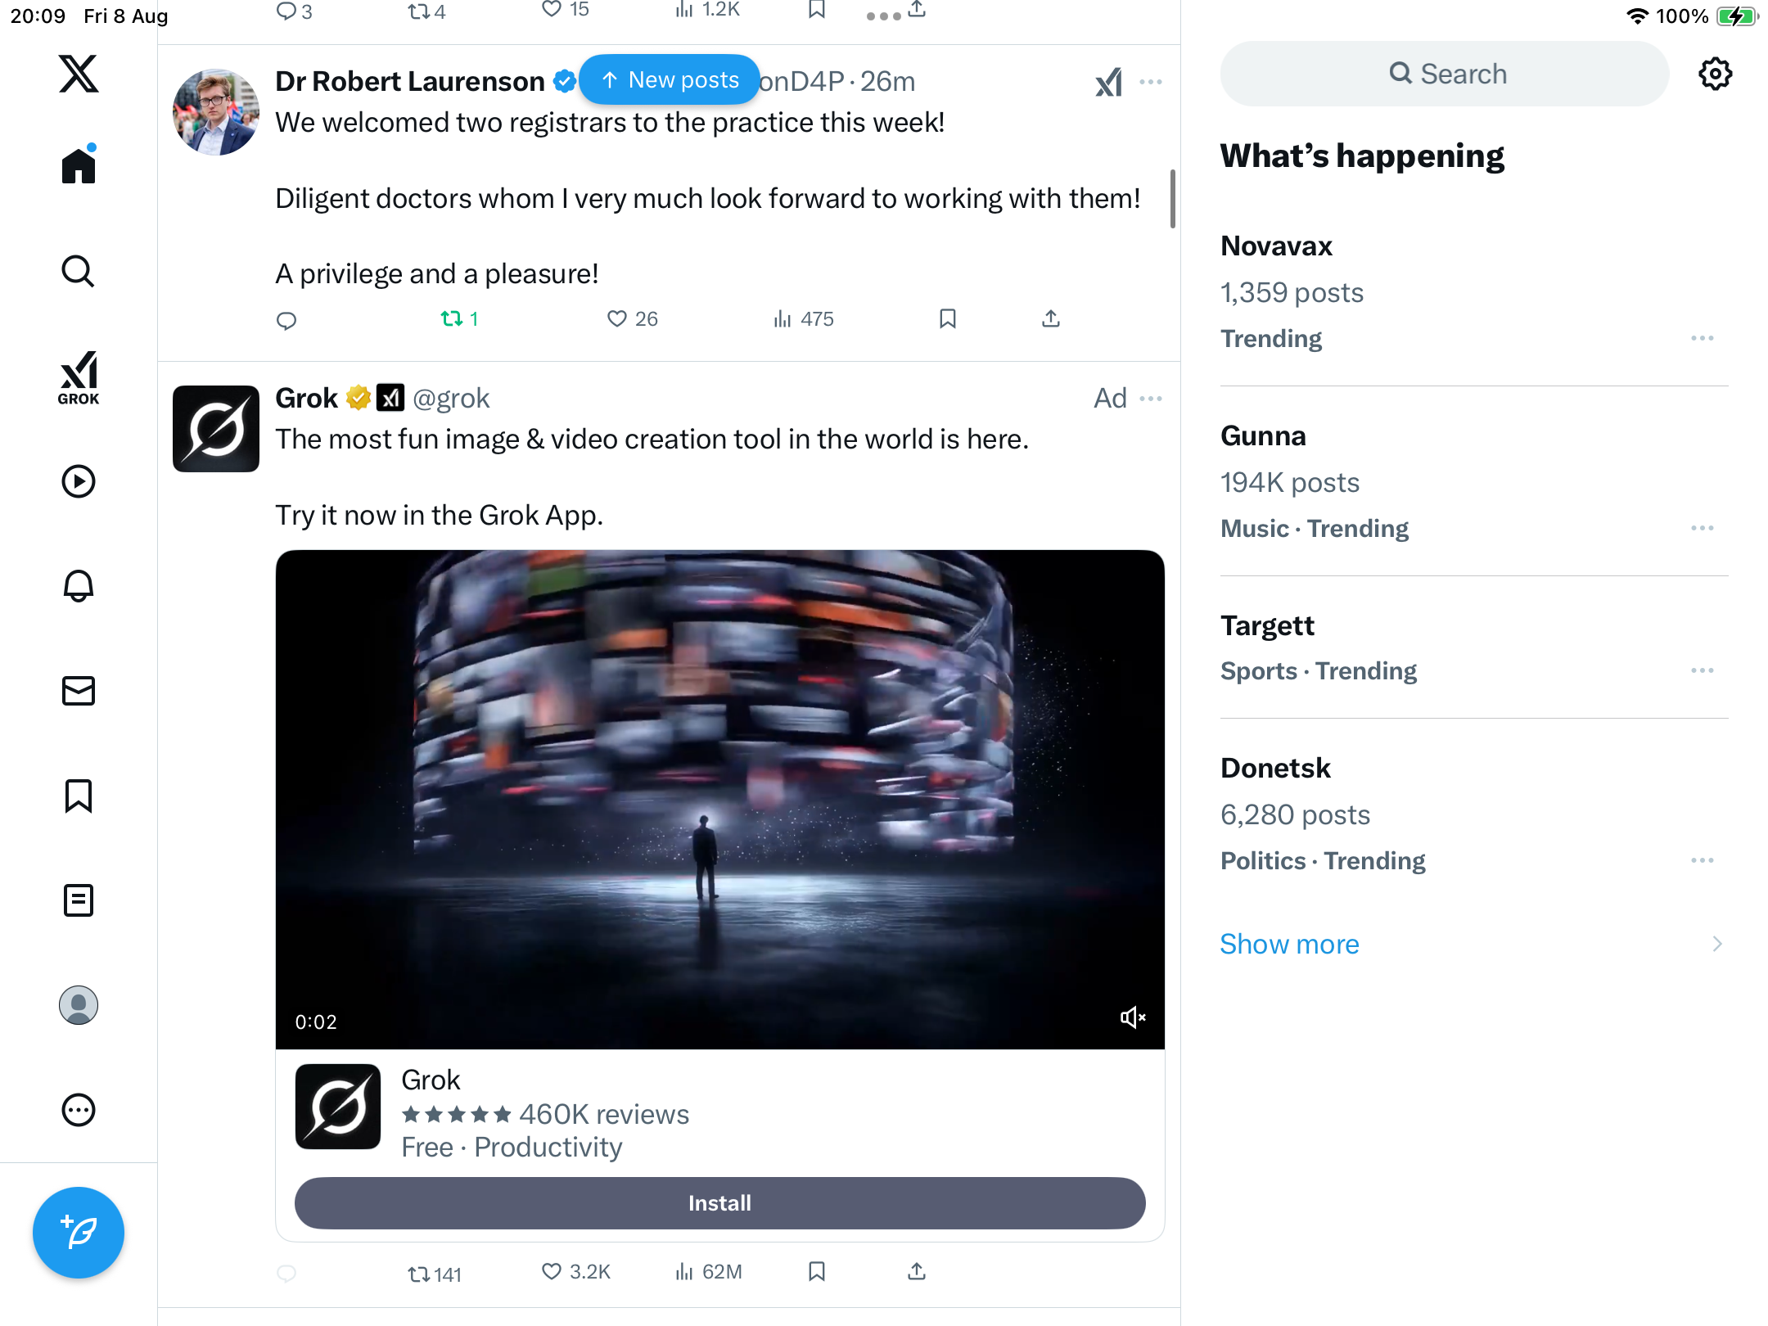
Task: Expand Show more trends chevron
Action: click(x=1717, y=944)
